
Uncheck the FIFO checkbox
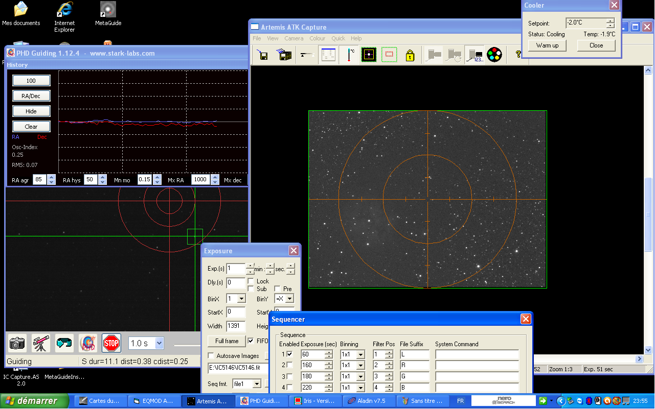[251, 341]
